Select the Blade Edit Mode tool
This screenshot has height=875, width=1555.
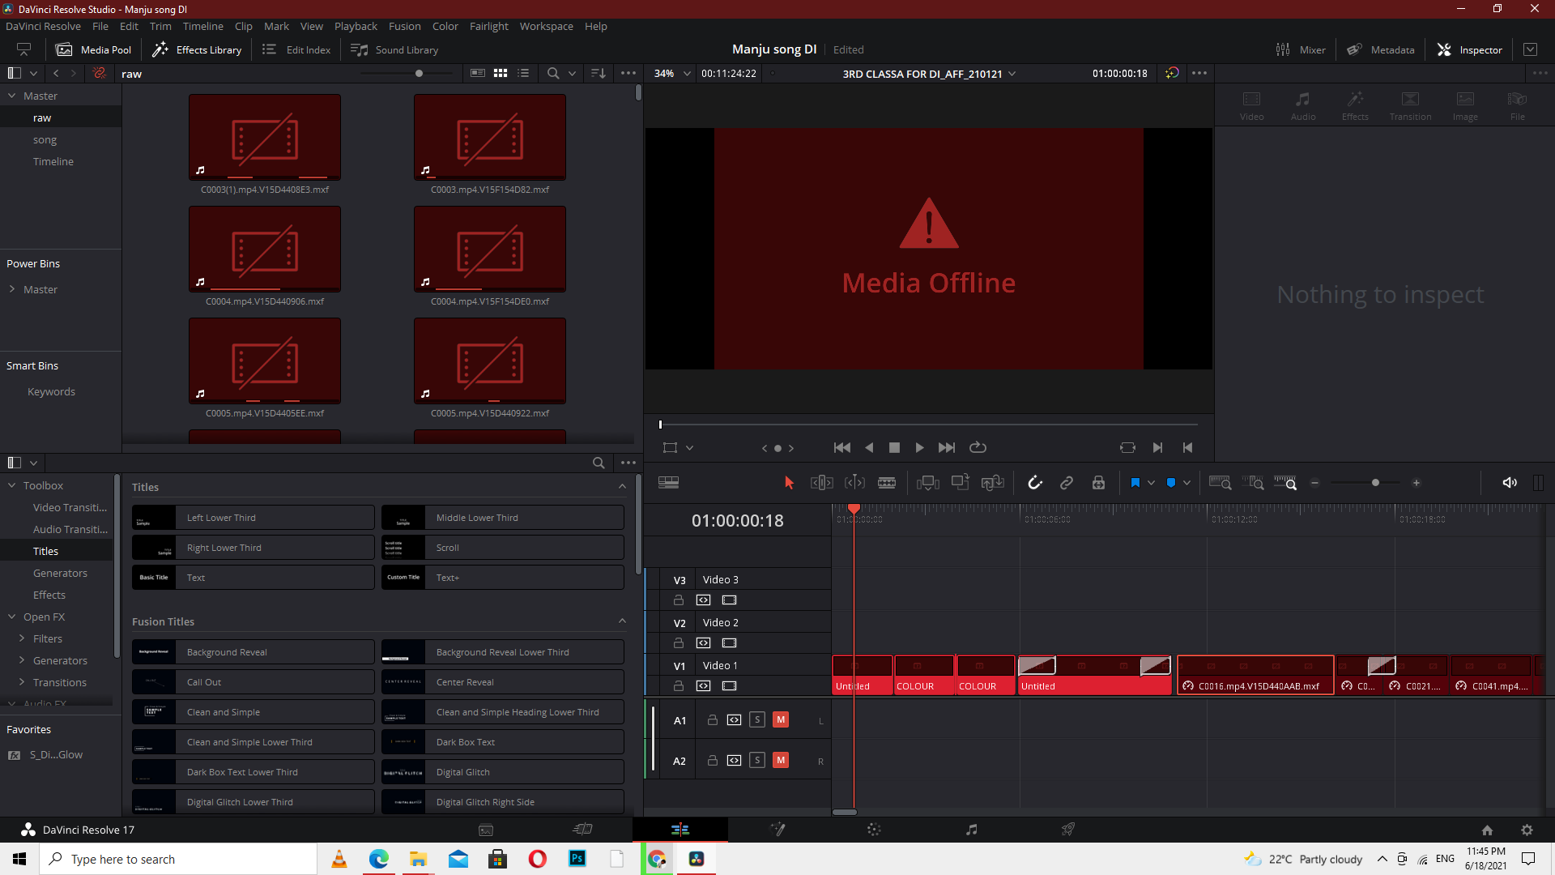tap(887, 483)
